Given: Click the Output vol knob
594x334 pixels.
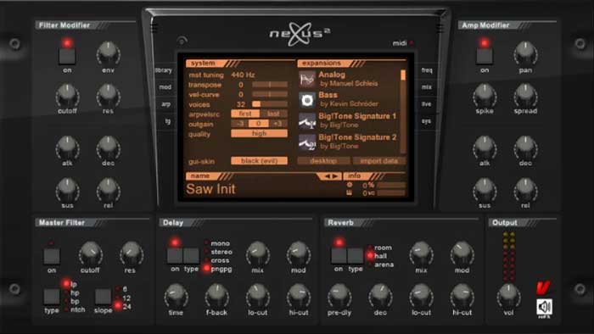Looking at the screenshot, I should (x=508, y=296).
